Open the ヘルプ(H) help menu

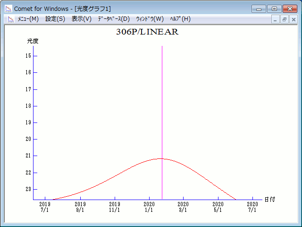pos(180,19)
